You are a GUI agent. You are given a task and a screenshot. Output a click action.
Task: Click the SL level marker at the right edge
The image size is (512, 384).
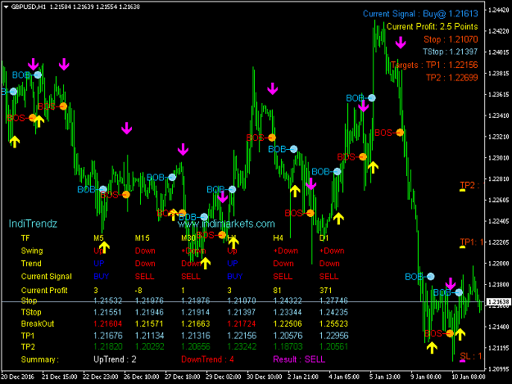tap(470, 357)
